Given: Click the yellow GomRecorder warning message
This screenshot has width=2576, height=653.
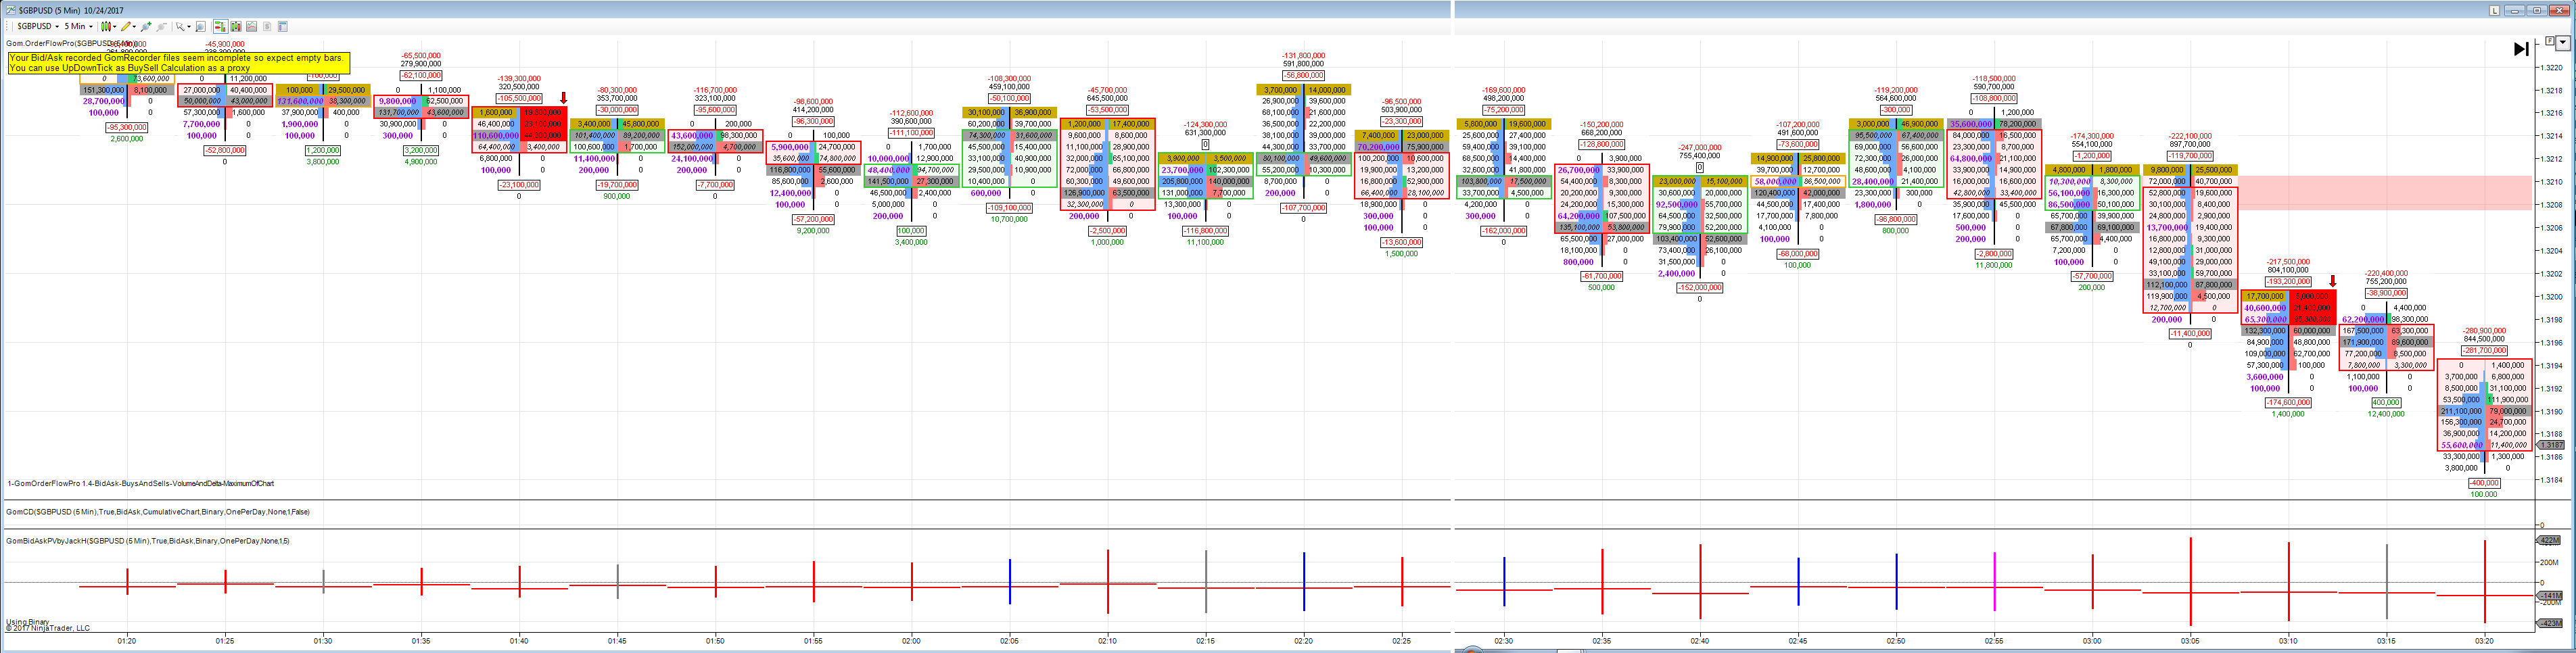Looking at the screenshot, I should [x=179, y=63].
